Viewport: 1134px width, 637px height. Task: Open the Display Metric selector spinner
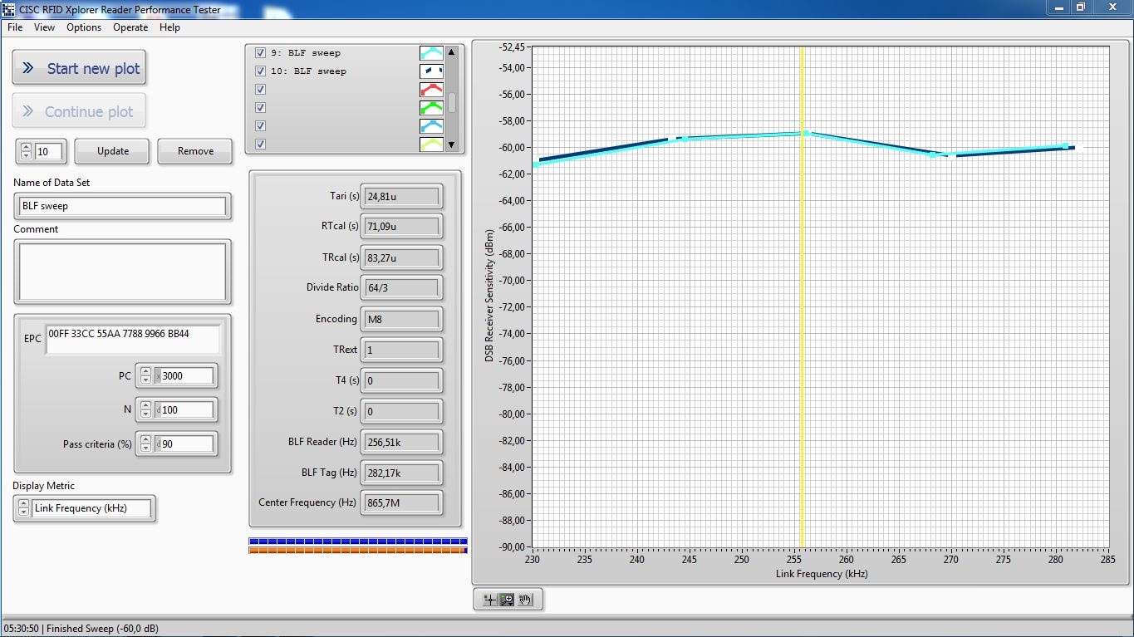click(22, 508)
